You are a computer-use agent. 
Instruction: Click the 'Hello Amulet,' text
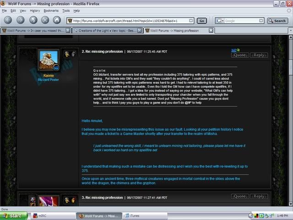pos(92,121)
